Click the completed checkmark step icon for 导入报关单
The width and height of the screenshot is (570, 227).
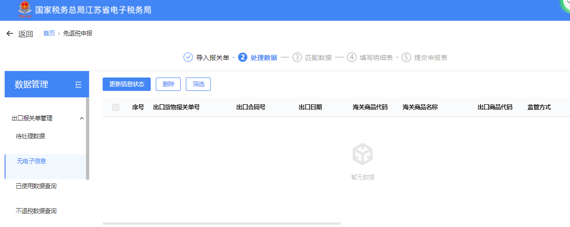pyautogui.click(x=188, y=58)
